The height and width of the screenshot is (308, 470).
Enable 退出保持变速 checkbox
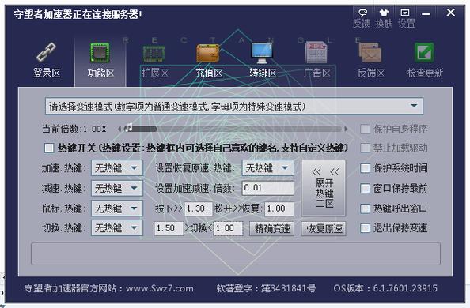[365, 228]
